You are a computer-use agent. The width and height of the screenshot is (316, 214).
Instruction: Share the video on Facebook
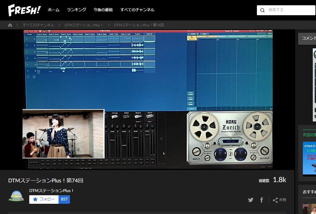click(262, 200)
